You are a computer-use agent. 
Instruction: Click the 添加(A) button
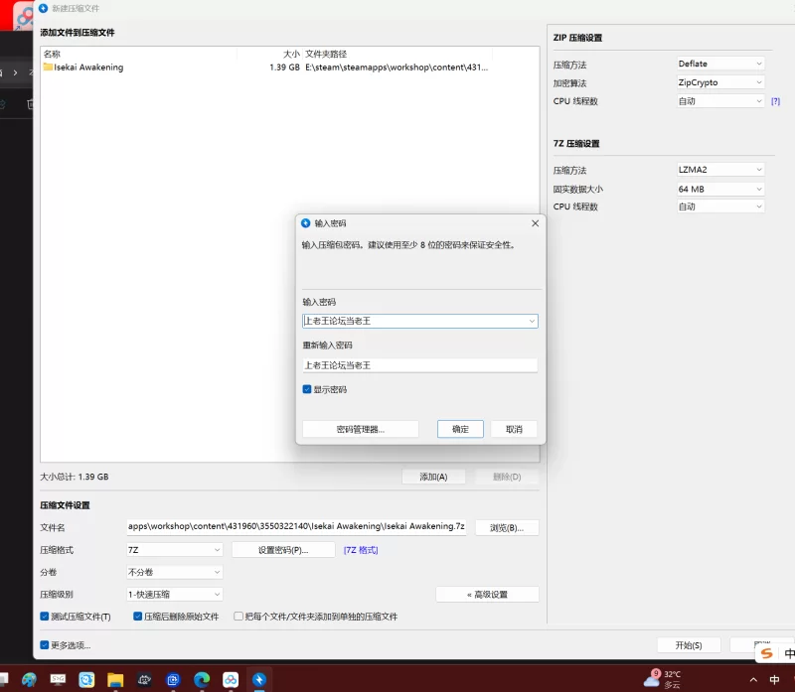[433, 478]
